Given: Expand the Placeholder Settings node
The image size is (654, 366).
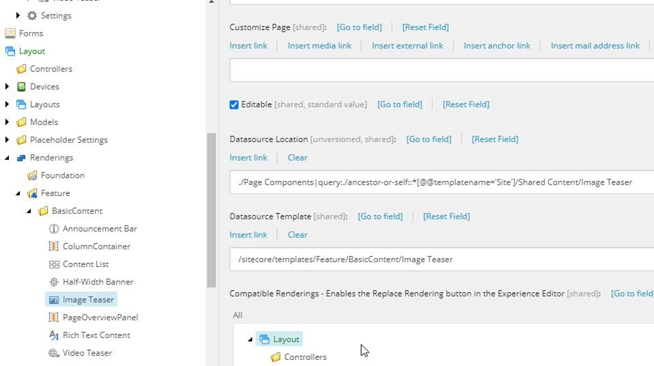Looking at the screenshot, I should (8, 140).
